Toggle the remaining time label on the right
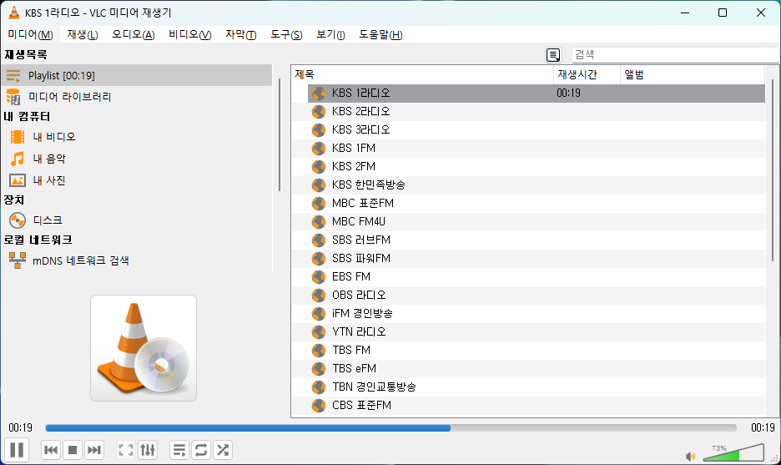The height and width of the screenshot is (465, 781). point(763,427)
